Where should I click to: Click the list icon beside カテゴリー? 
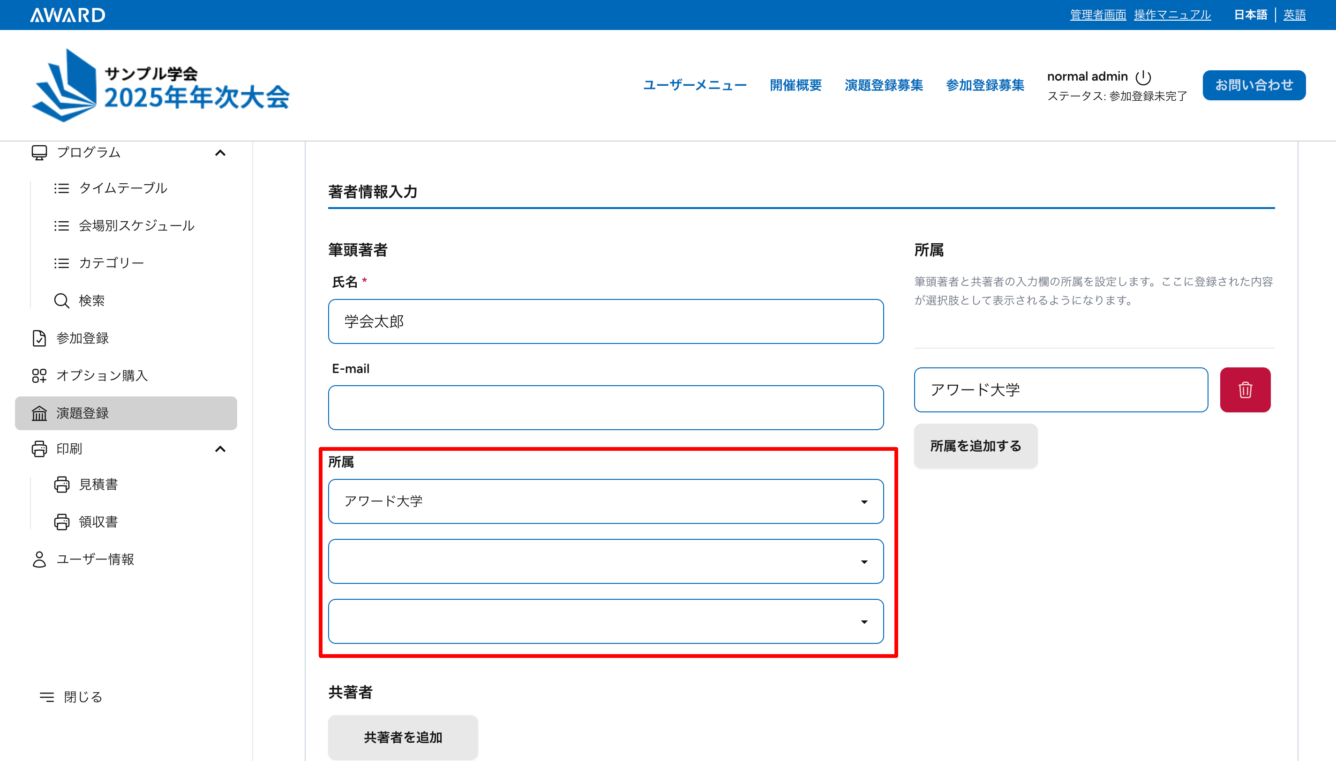[x=62, y=263]
